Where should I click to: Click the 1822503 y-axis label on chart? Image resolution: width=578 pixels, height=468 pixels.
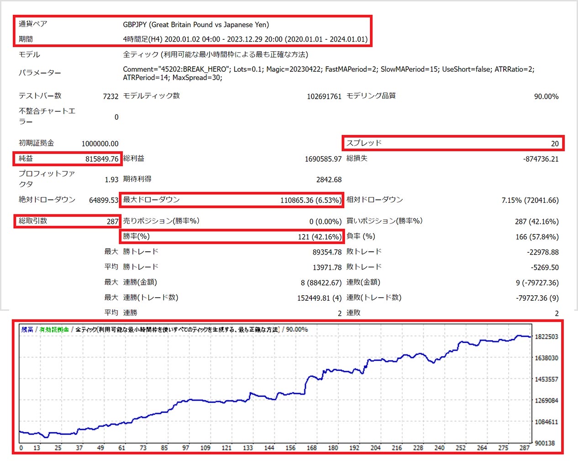pyautogui.click(x=546, y=337)
